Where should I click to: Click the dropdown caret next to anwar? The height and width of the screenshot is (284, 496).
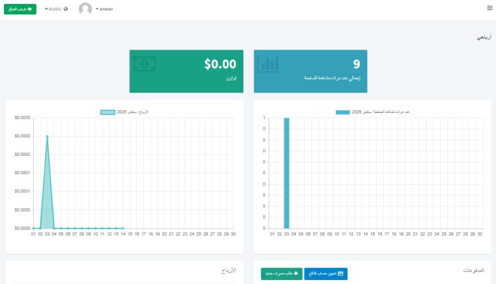97,9
